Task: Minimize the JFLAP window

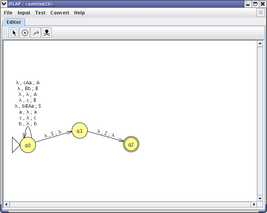Action: tap(248, 4)
